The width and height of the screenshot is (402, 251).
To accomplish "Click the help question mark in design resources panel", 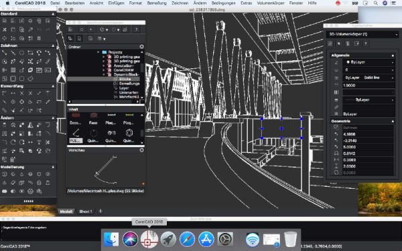I will pos(137,29).
